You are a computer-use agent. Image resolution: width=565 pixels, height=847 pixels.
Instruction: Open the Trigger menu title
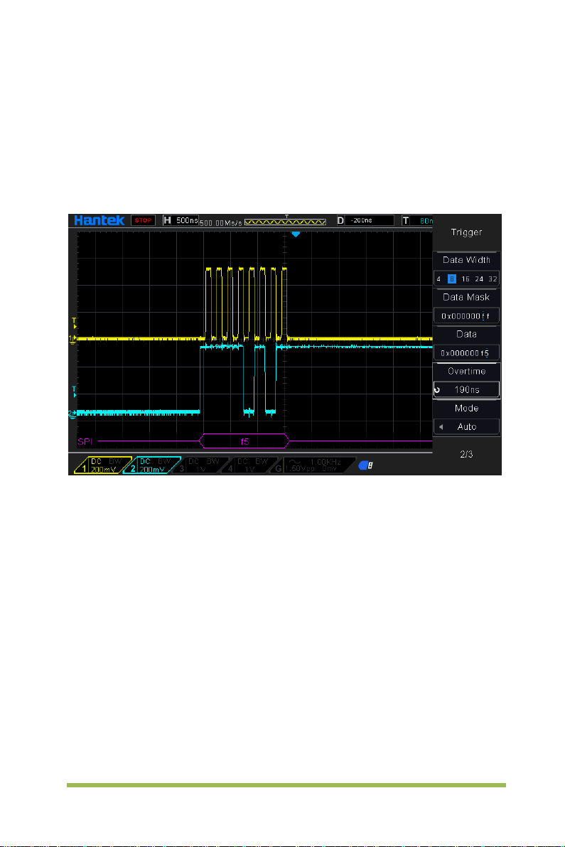467,232
